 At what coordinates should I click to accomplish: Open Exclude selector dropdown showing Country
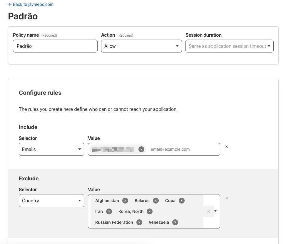coord(51,201)
